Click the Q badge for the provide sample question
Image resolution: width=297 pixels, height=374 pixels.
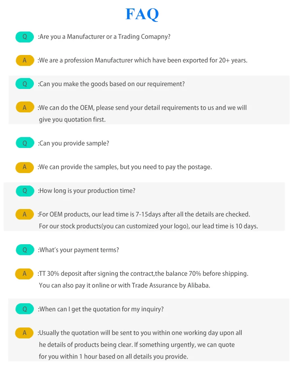point(25,143)
